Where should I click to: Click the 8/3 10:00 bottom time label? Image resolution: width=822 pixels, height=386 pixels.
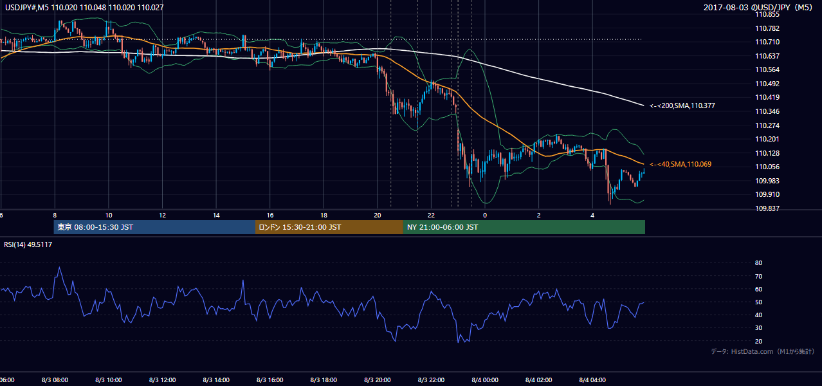point(108,380)
